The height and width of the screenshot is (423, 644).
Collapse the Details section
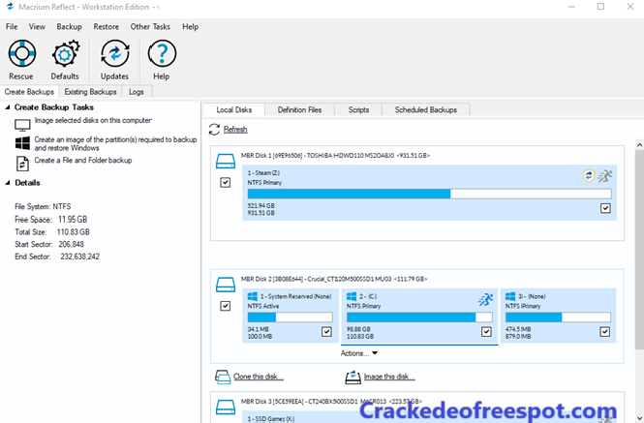[8, 183]
